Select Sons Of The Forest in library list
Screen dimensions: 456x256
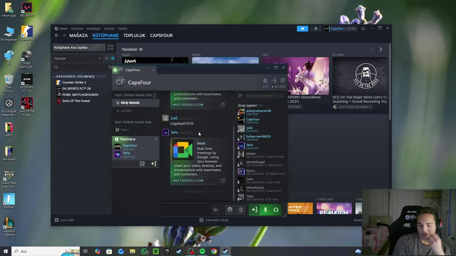(76, 101)
